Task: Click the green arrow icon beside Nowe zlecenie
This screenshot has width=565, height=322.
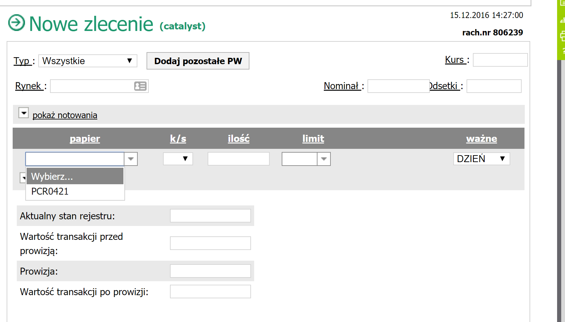Action: (x=16, y=23)
